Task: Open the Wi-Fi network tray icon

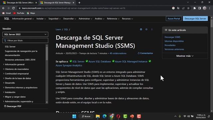Action: coord(184,116)
